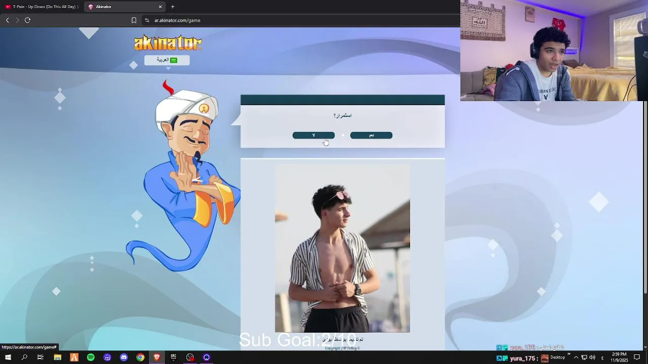648x364 pixels.
Task: Open the Copyright / IP Policy link
Action: [342, 348]
